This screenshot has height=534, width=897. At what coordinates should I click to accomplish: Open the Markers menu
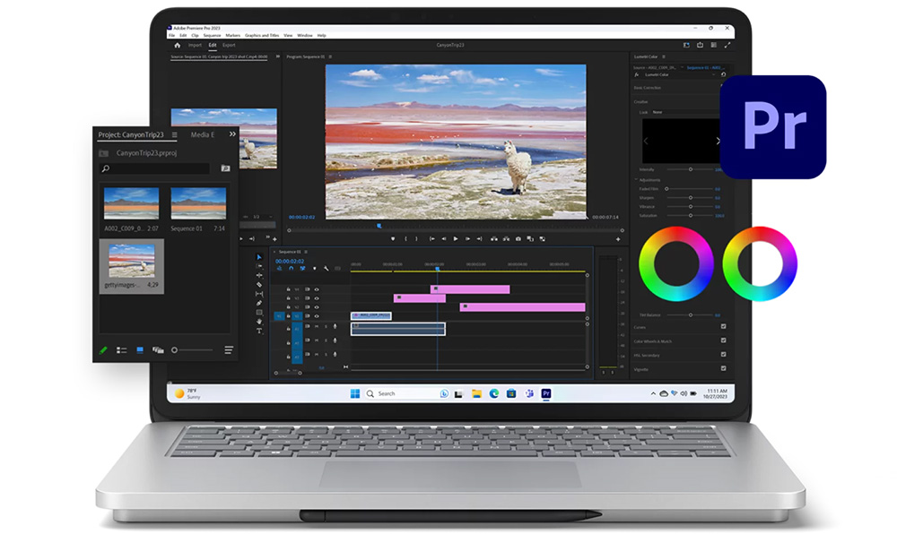(x=233, y=36)
